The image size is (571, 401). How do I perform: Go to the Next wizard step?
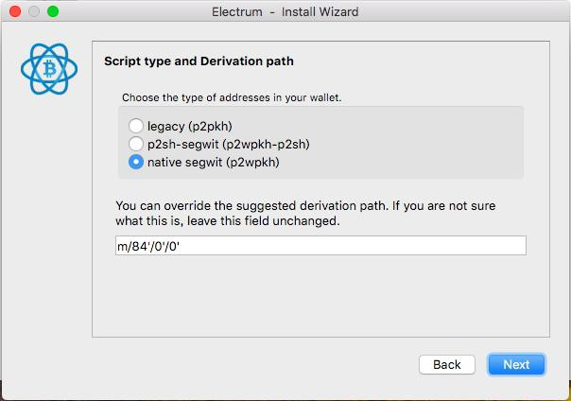(516, 364)
